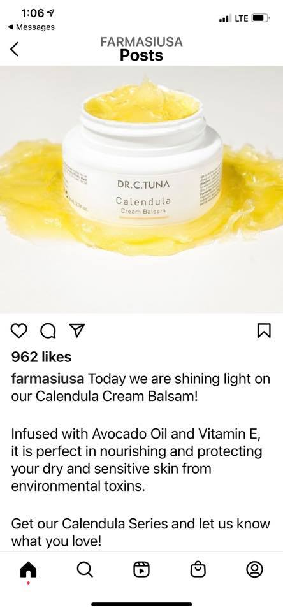This screenshot has height=612, width=283.
Task: Tap the home indicator bar
Action: 141,604
